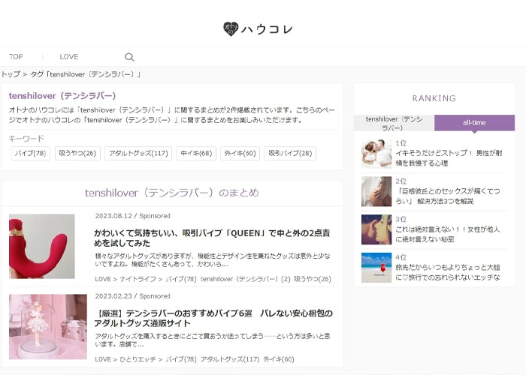The width and height of the screenshot is (526, 375).
Task: Select keyword tag 外イキ(60)
Action: pos(240,153)
